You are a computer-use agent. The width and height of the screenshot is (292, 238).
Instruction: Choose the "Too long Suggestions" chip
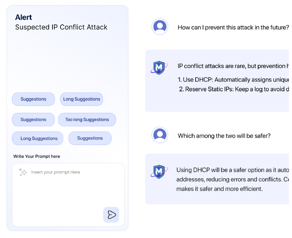pos(87,120)
